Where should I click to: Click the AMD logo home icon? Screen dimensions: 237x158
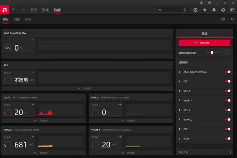click(x=5, y=10)
